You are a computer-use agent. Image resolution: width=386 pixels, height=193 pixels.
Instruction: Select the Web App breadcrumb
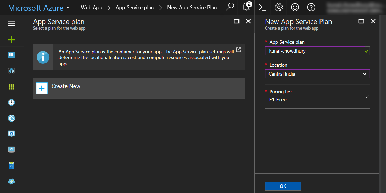pyautogui.click(x=92, y=8)
